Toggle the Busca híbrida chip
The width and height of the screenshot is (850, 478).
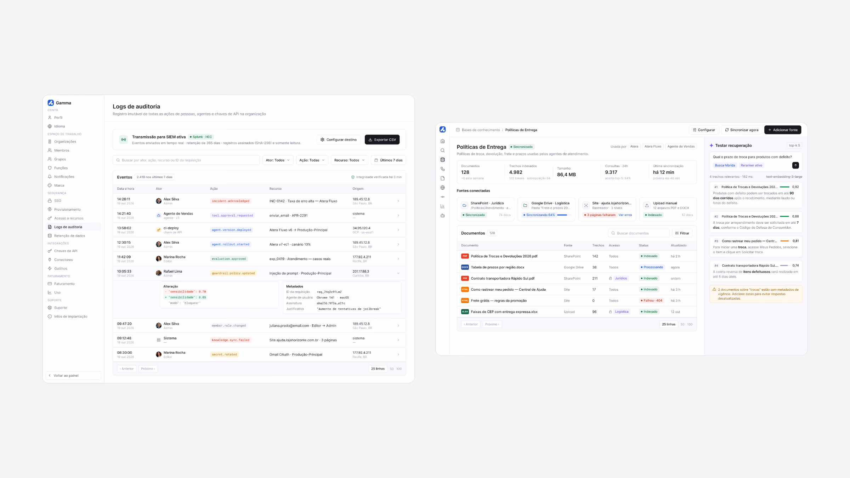(x=725, y=165)
